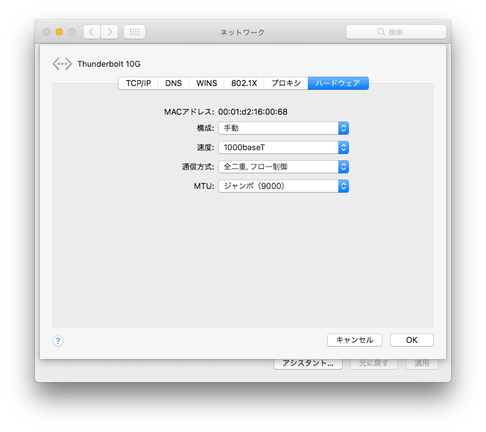Click the アシスタント... button behind the sheet
This screenshot has height=432, width=486.
coord(308,364)
